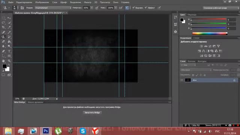
Task: Select the Quick Selection tool
Action: [x=9, y=22]
